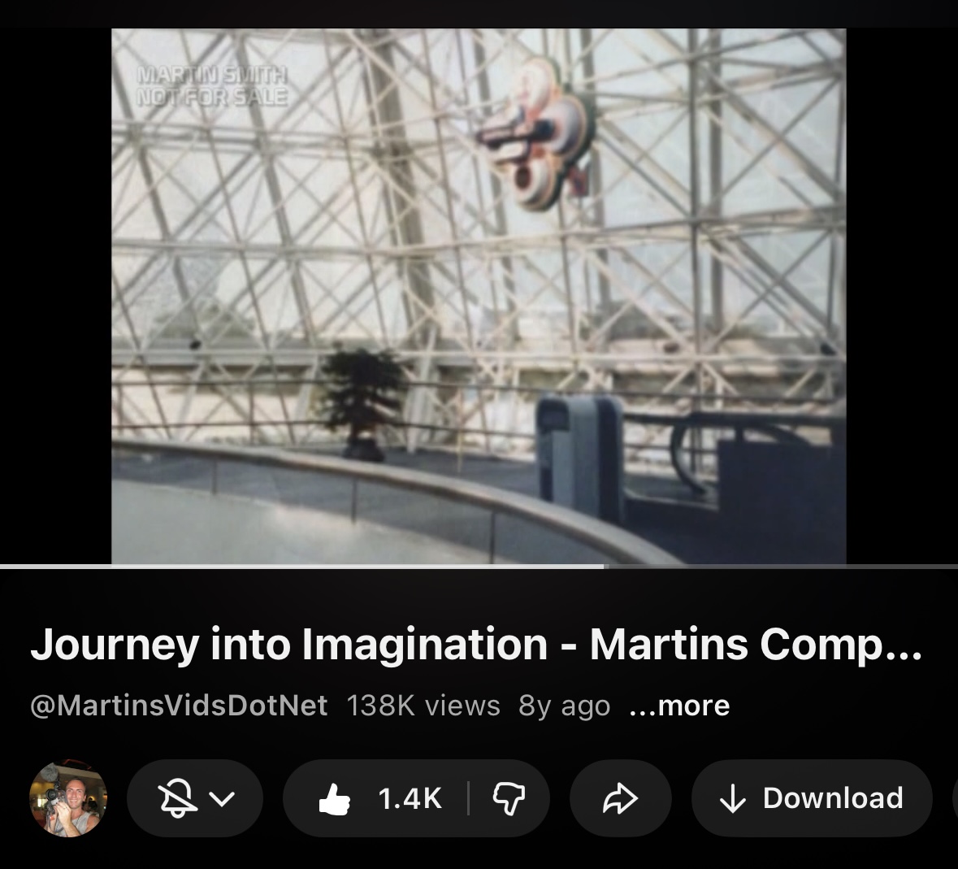Image resolution: width=958 pixels, height=869 pixels.
Task: Like the video with thumbs-up icon
Action: [335, 799]
